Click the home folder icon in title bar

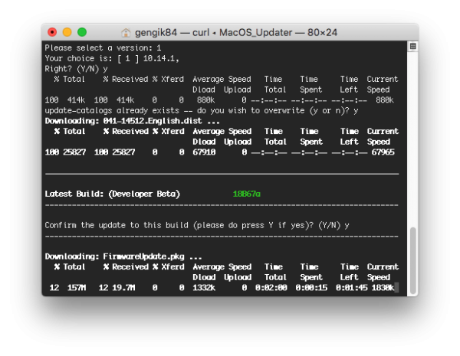pos(126,32)
